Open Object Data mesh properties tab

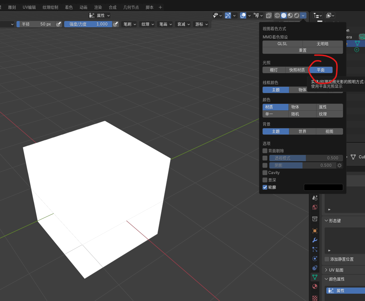coord(315,277)
